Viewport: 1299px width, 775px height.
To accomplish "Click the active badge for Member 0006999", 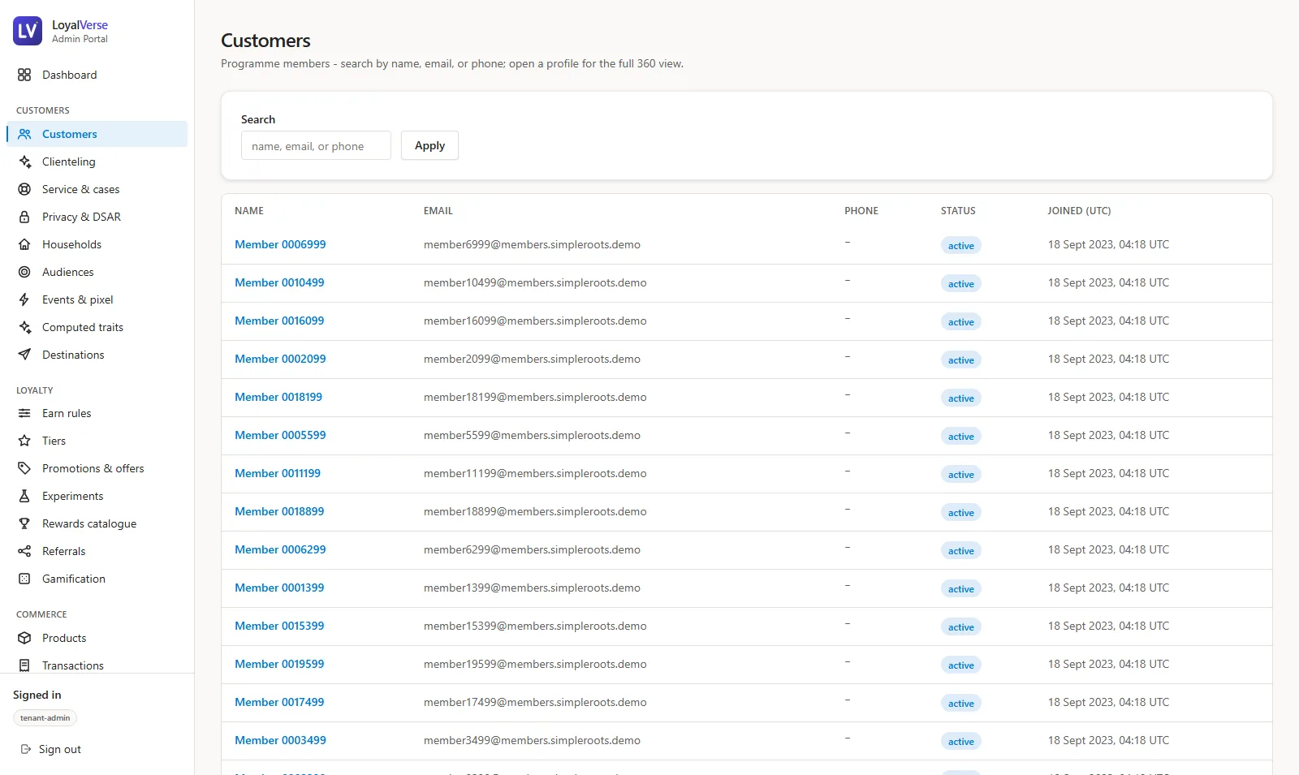I will tap(960, 246).
